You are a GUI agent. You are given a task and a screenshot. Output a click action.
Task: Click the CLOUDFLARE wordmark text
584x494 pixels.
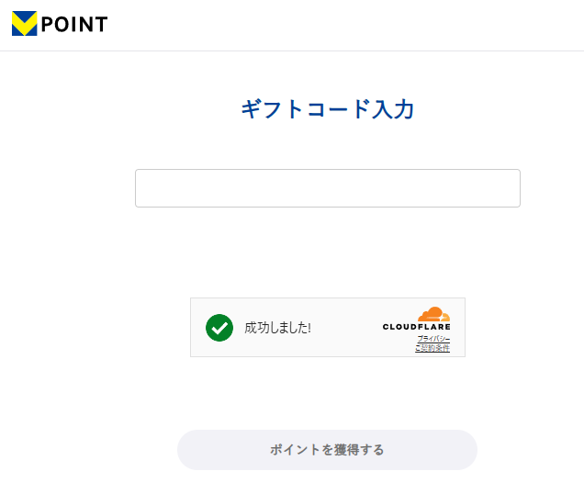tap(416, 327)
